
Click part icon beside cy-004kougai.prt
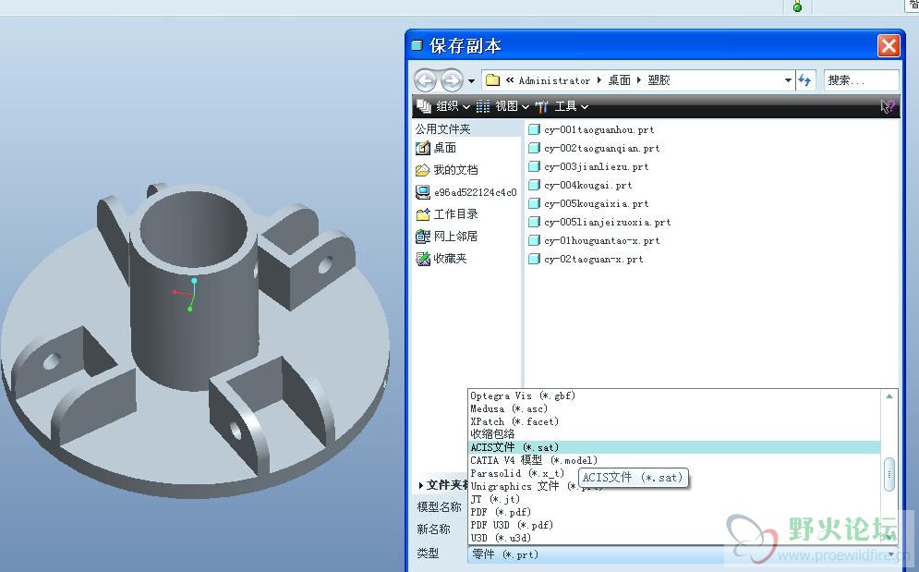pyautogui.click(x=534, y=186)
